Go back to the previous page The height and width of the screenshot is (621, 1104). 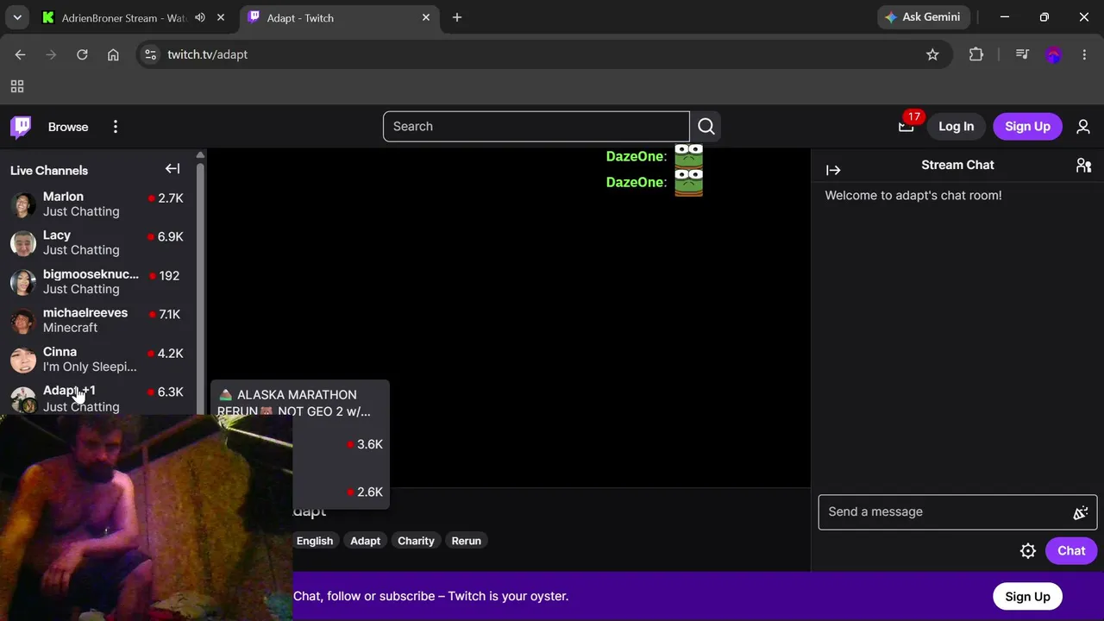pyautogui.click(x=21, y=54)
